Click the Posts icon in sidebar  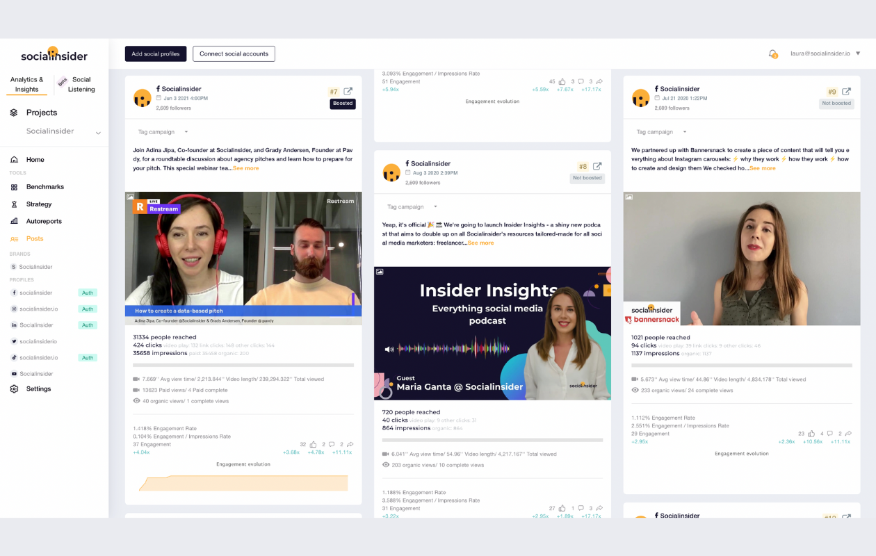point(14,239)
